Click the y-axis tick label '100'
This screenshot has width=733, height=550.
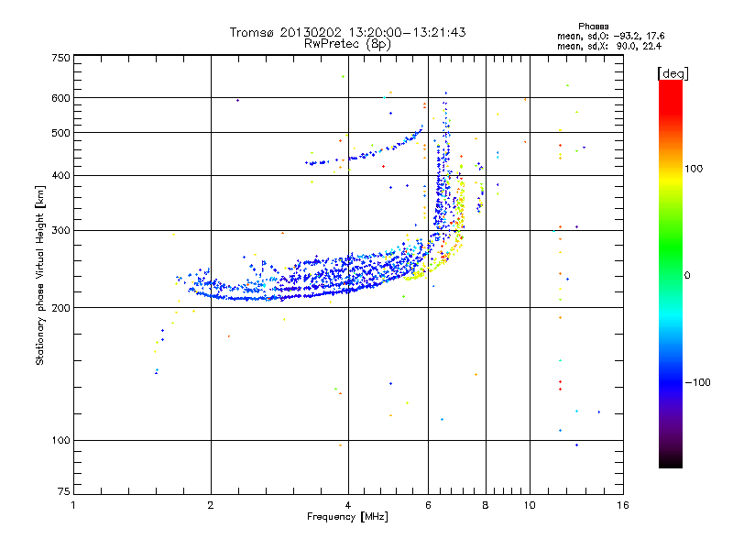(x=61, y=441)
